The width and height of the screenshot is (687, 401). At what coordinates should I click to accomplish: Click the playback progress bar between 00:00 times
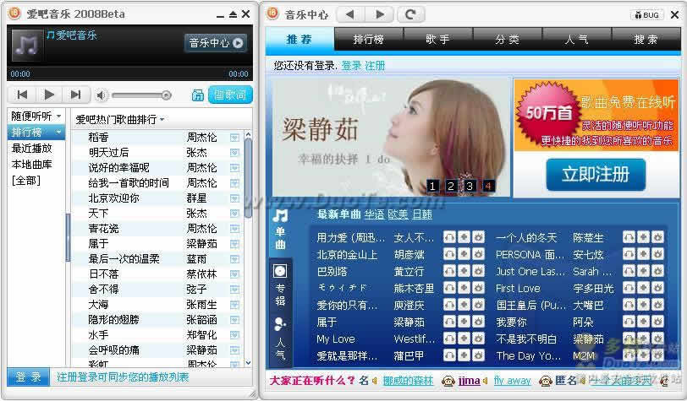(x=129, y=74)
